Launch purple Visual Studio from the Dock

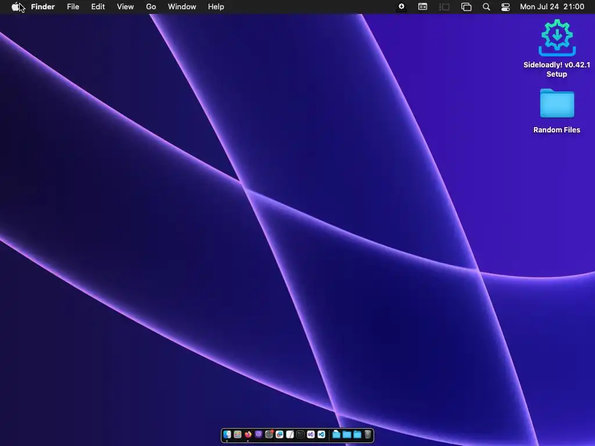pyautogui.click(x=311, y=434)
